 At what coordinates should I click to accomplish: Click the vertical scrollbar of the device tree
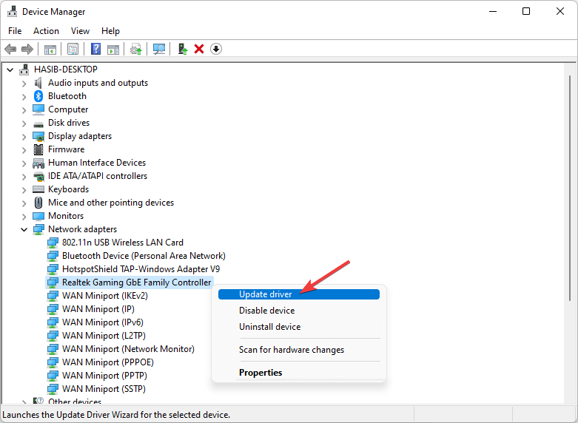pos(570,222)
